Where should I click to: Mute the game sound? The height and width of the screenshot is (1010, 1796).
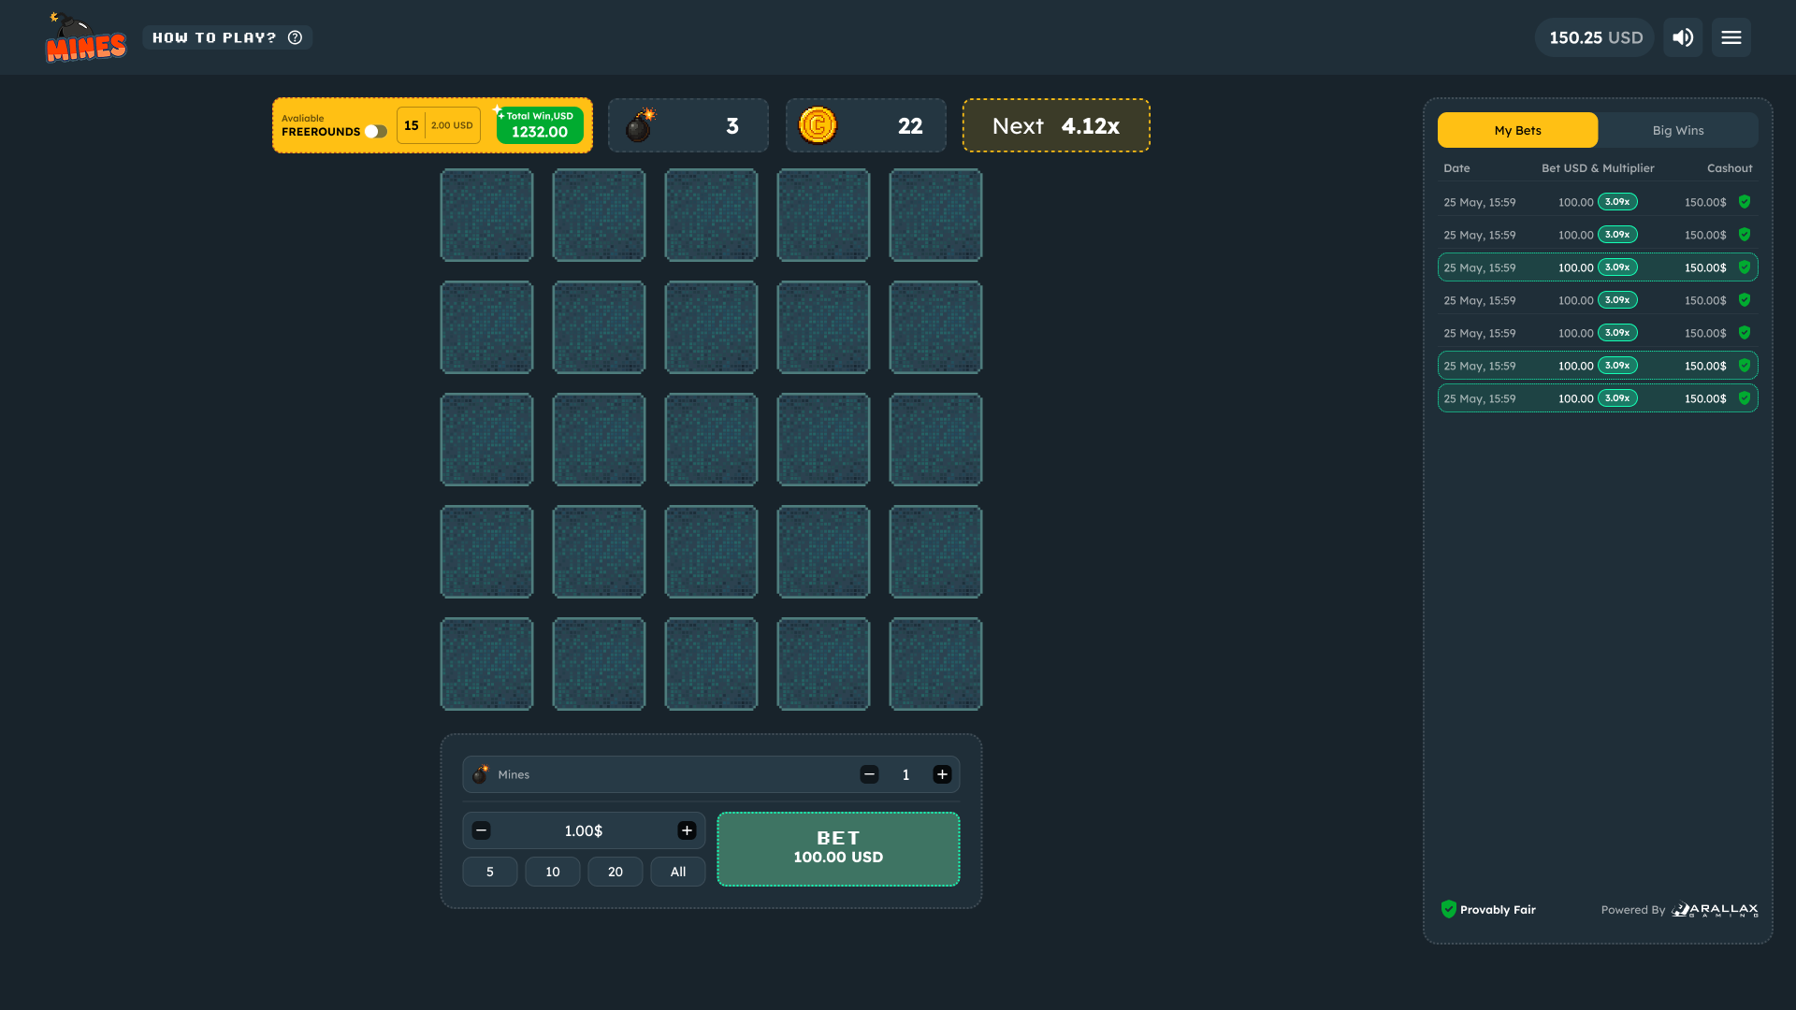tap(1682, 37)
